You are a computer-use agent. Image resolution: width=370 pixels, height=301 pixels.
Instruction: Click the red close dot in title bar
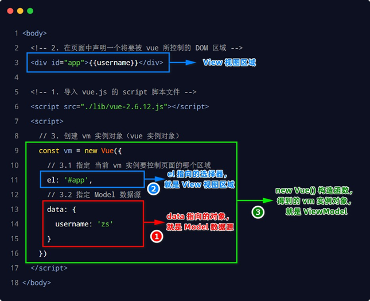tap(10, 11)
